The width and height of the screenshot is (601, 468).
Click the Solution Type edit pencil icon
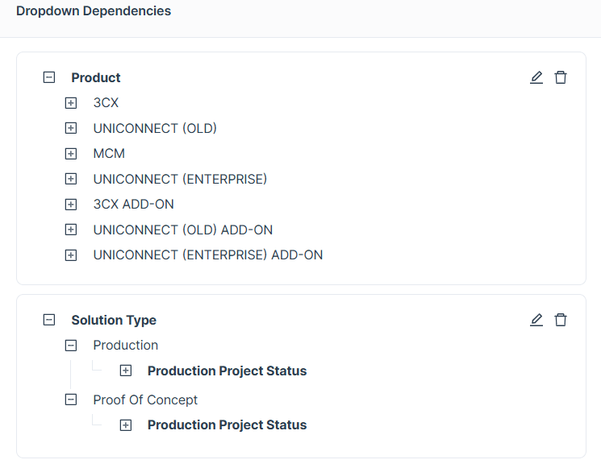[x=536, y=320]
